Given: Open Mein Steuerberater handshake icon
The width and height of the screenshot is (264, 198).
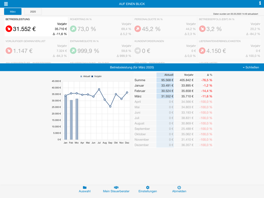Looking at the screenshot, I should [x=116, y=187].
